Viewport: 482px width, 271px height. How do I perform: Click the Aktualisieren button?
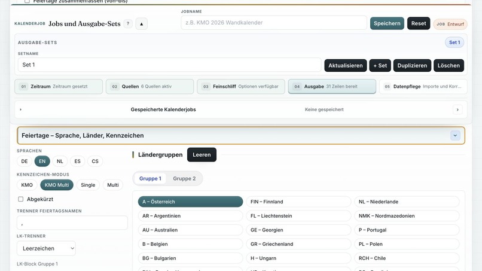click(346, 66)
